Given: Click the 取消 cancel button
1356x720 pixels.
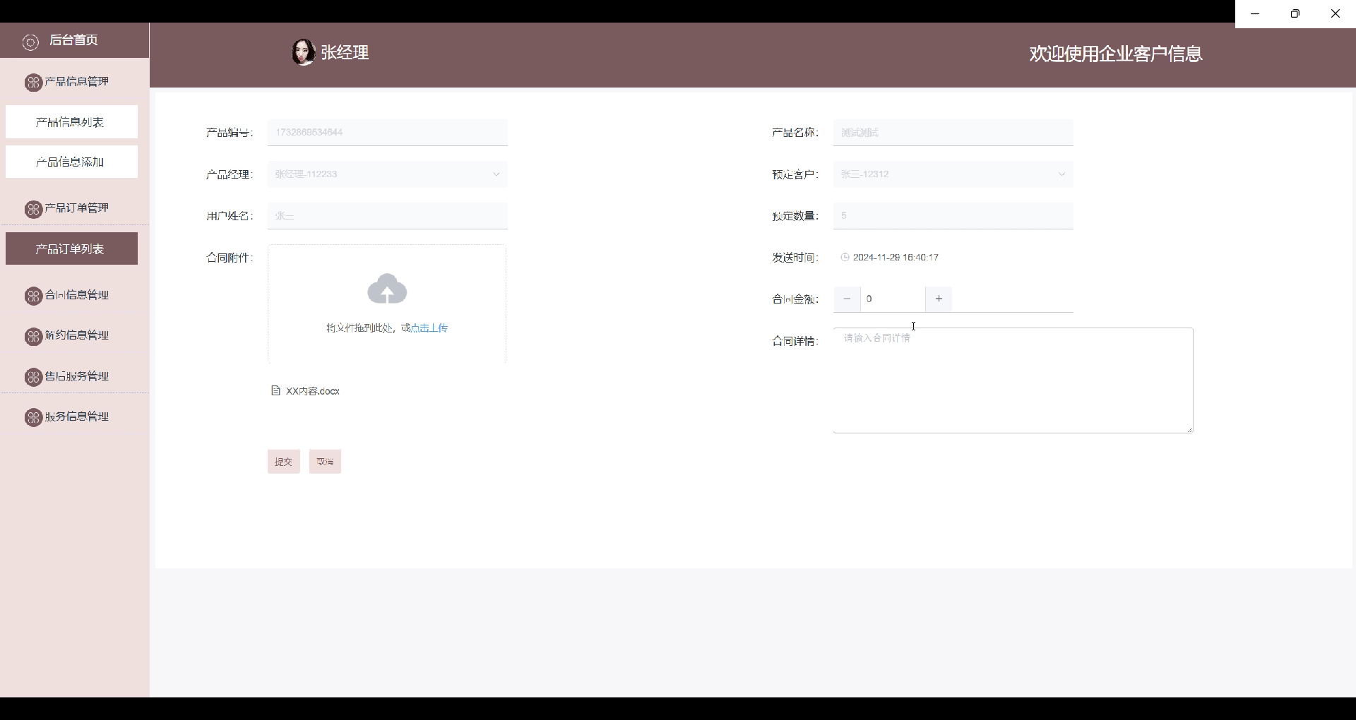Looking at the screenshot, I should pyautogui.click(x=325, y=462).
